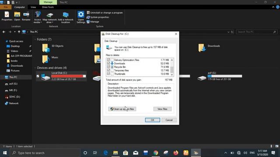
Task: Click Clean up system files button
Action: pos(122,109)
